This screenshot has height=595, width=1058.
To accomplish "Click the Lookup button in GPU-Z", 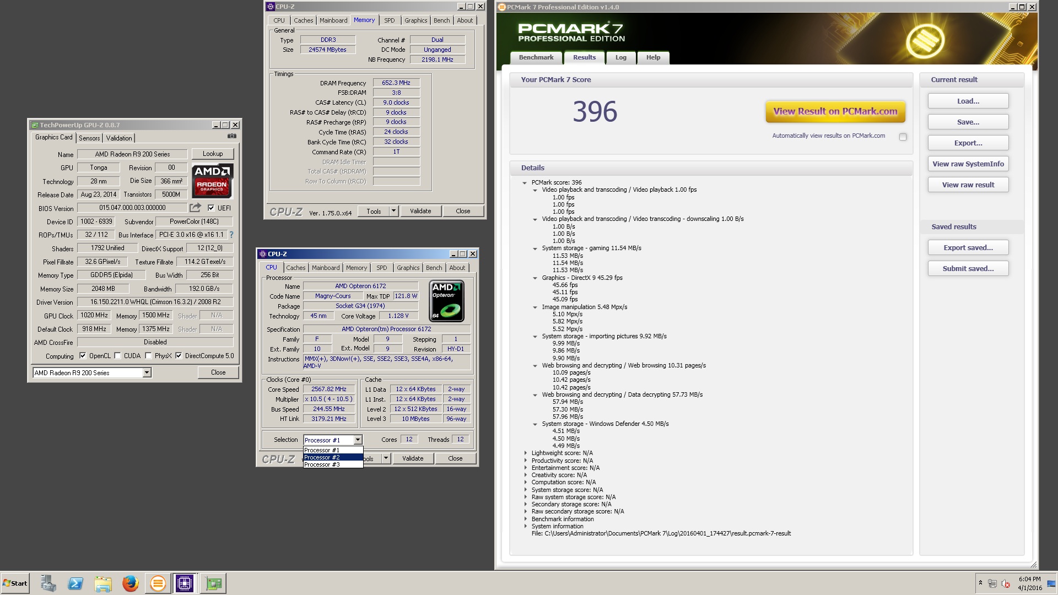I will [x=213, y=154].
